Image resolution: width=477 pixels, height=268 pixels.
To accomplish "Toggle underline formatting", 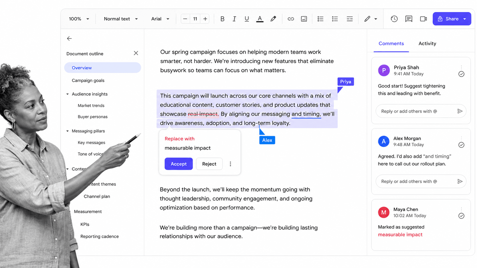I will 247,19.
